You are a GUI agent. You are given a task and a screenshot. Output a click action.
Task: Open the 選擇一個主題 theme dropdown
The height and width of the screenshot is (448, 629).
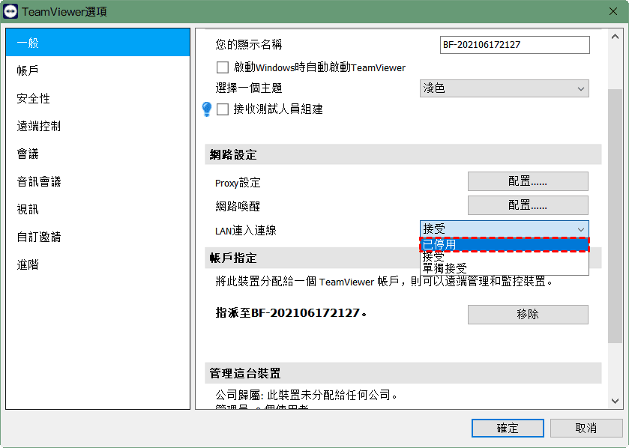505,88
